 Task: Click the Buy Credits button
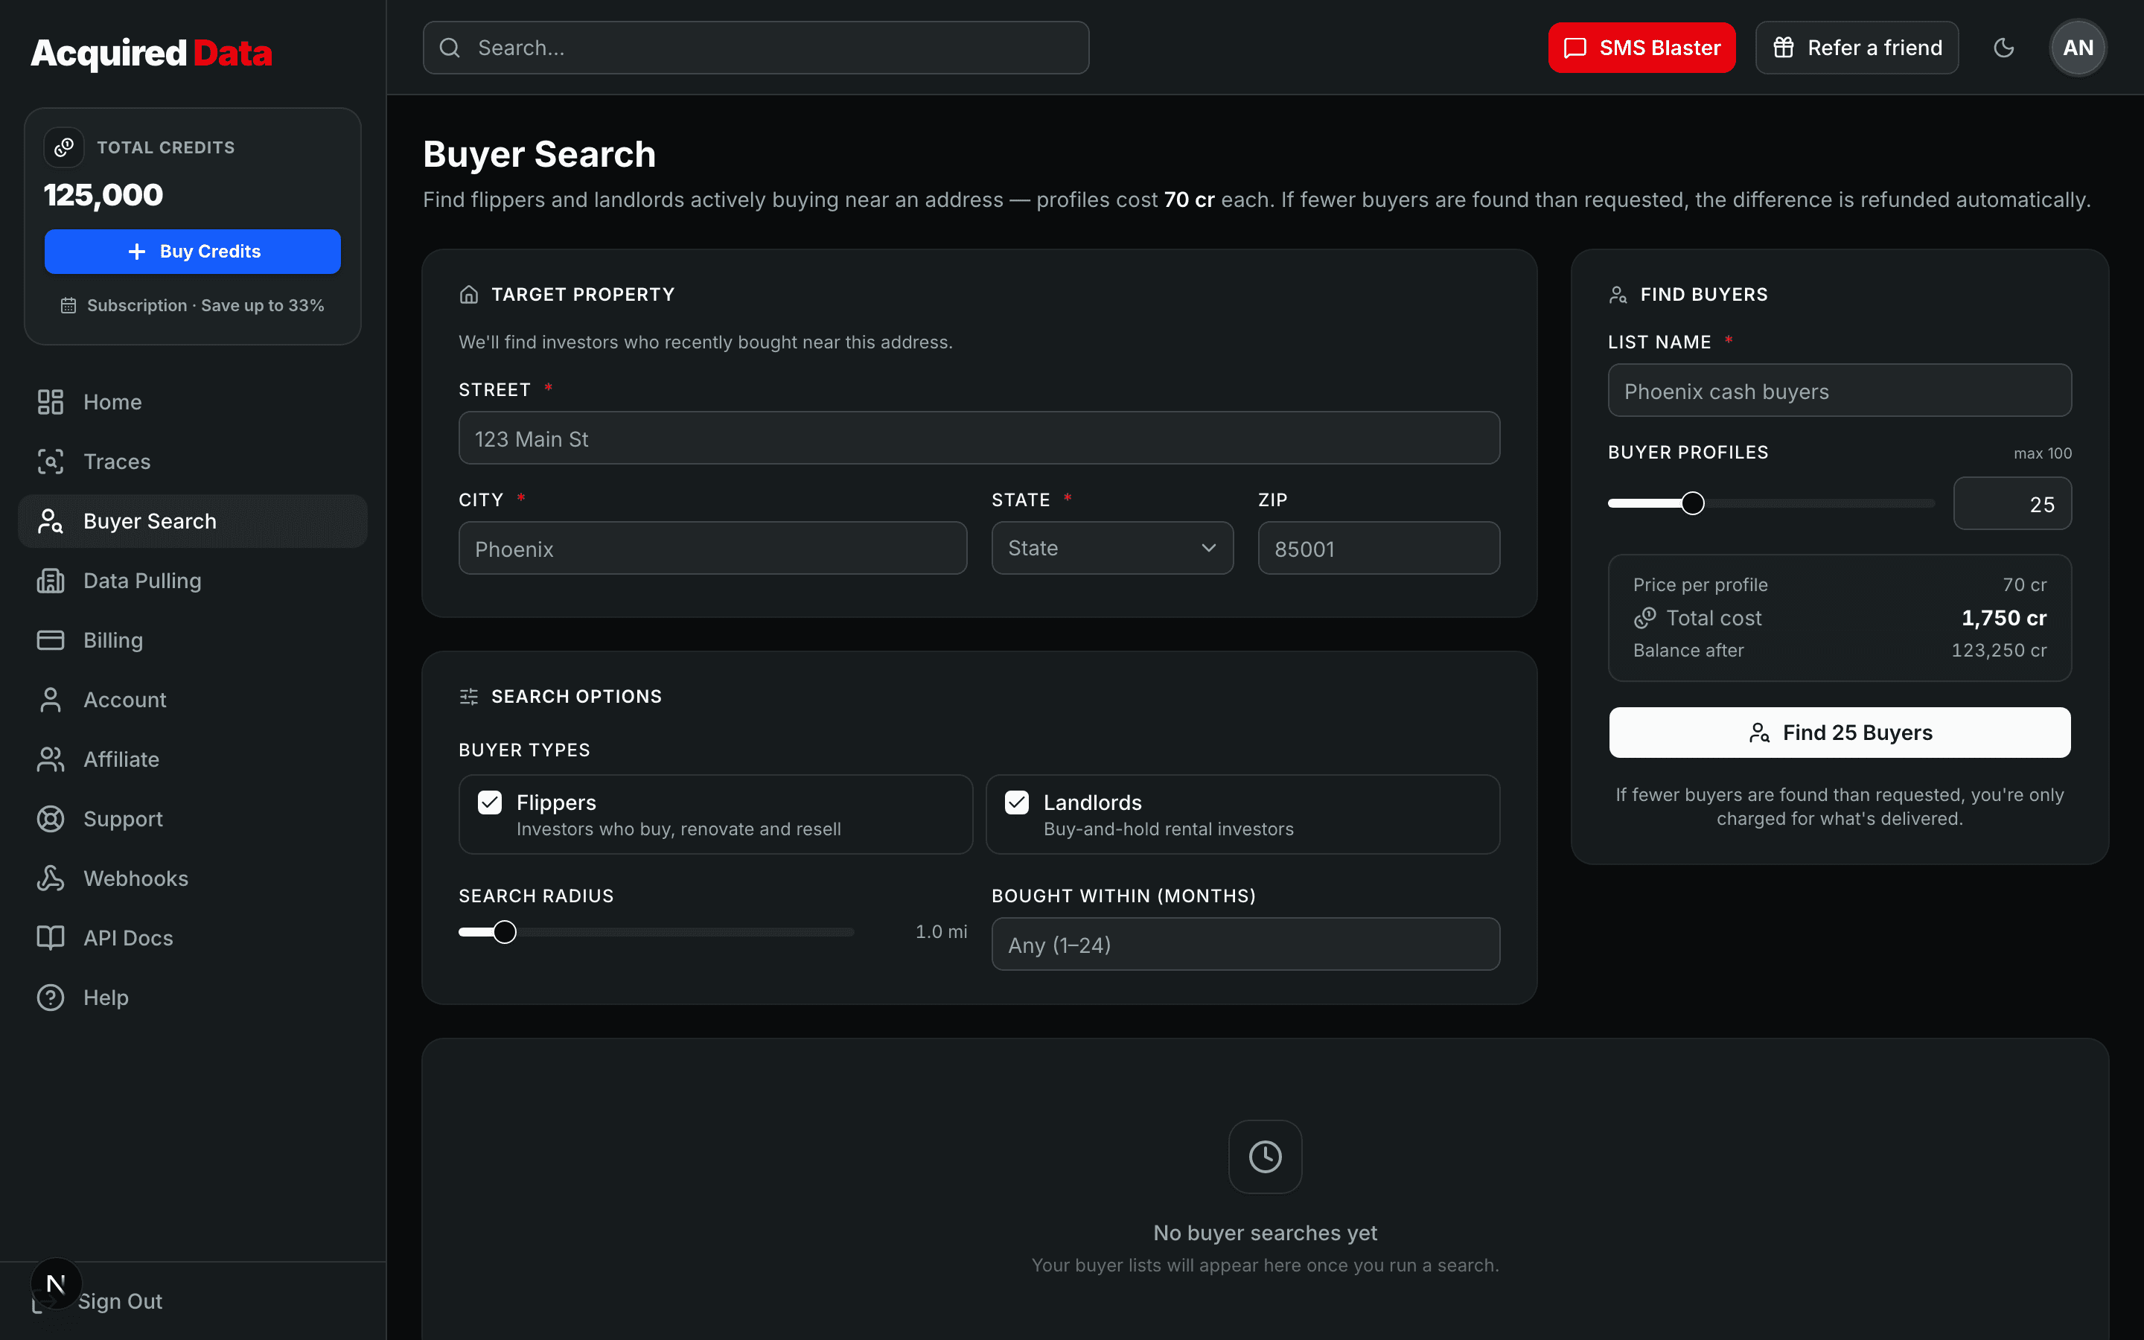coord(192,252)
